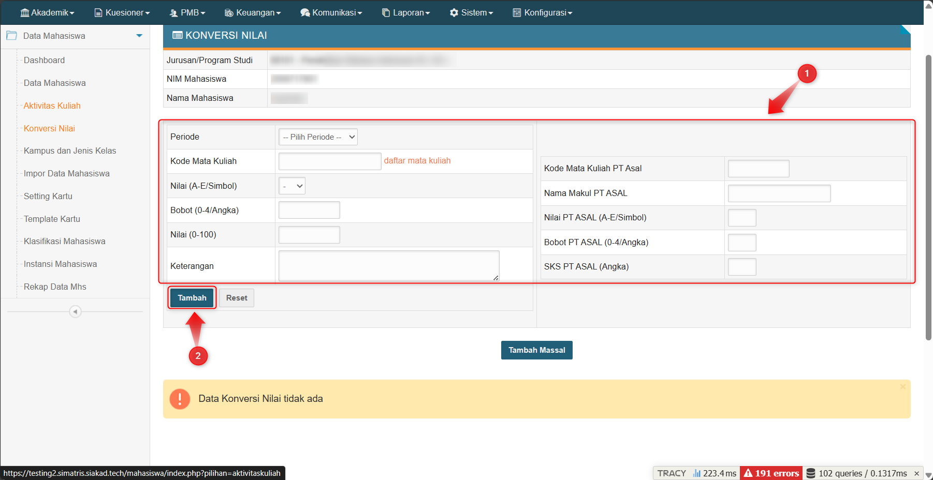Click the Keterangan text area

pyautogui.click(x=388, y=266)
